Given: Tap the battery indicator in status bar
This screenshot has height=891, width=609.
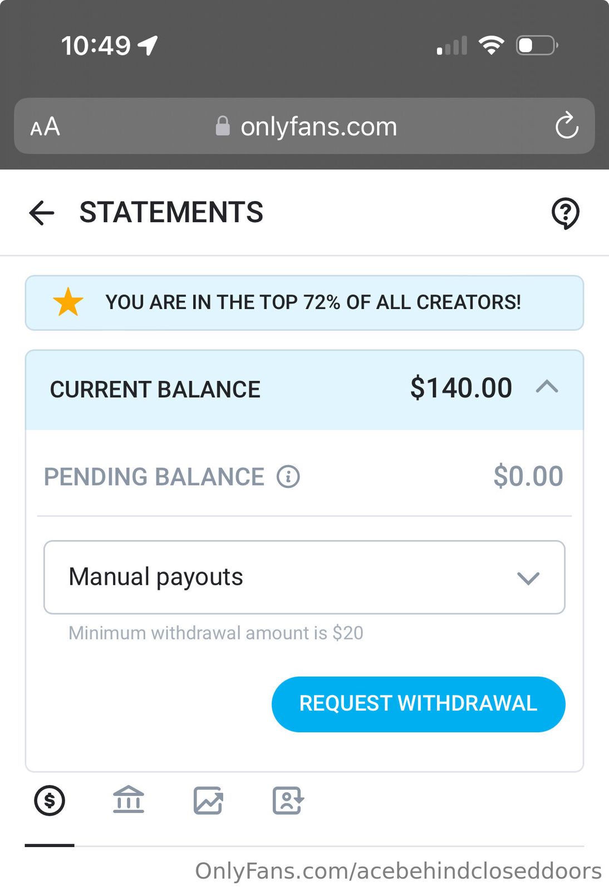Looking at the screenshot, I should pos(537,45).
